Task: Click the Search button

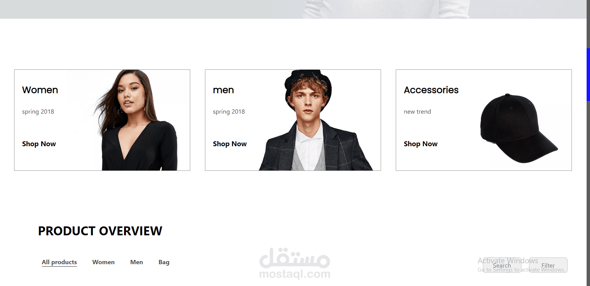Action: [x=502, y=265]
